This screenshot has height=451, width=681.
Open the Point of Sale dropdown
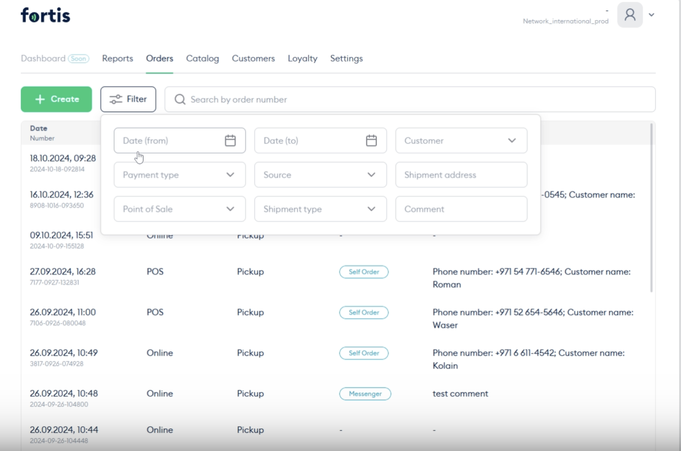179,209
